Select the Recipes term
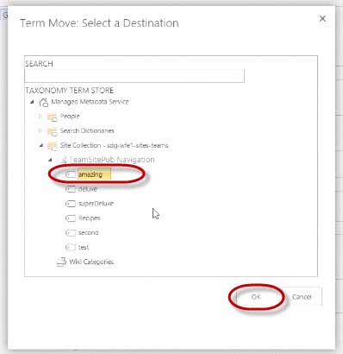The height and width of the screenshot is (354, 343). [x=90, y=218]
